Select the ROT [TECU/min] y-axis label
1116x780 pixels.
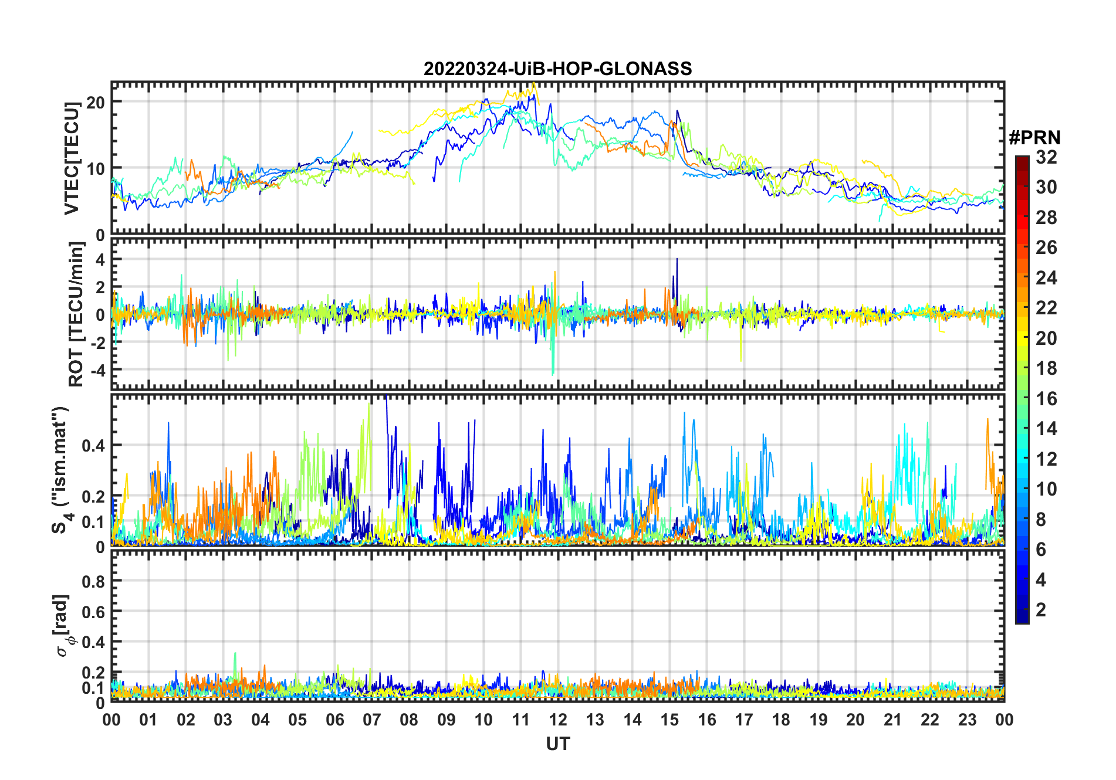coord(76,314)
